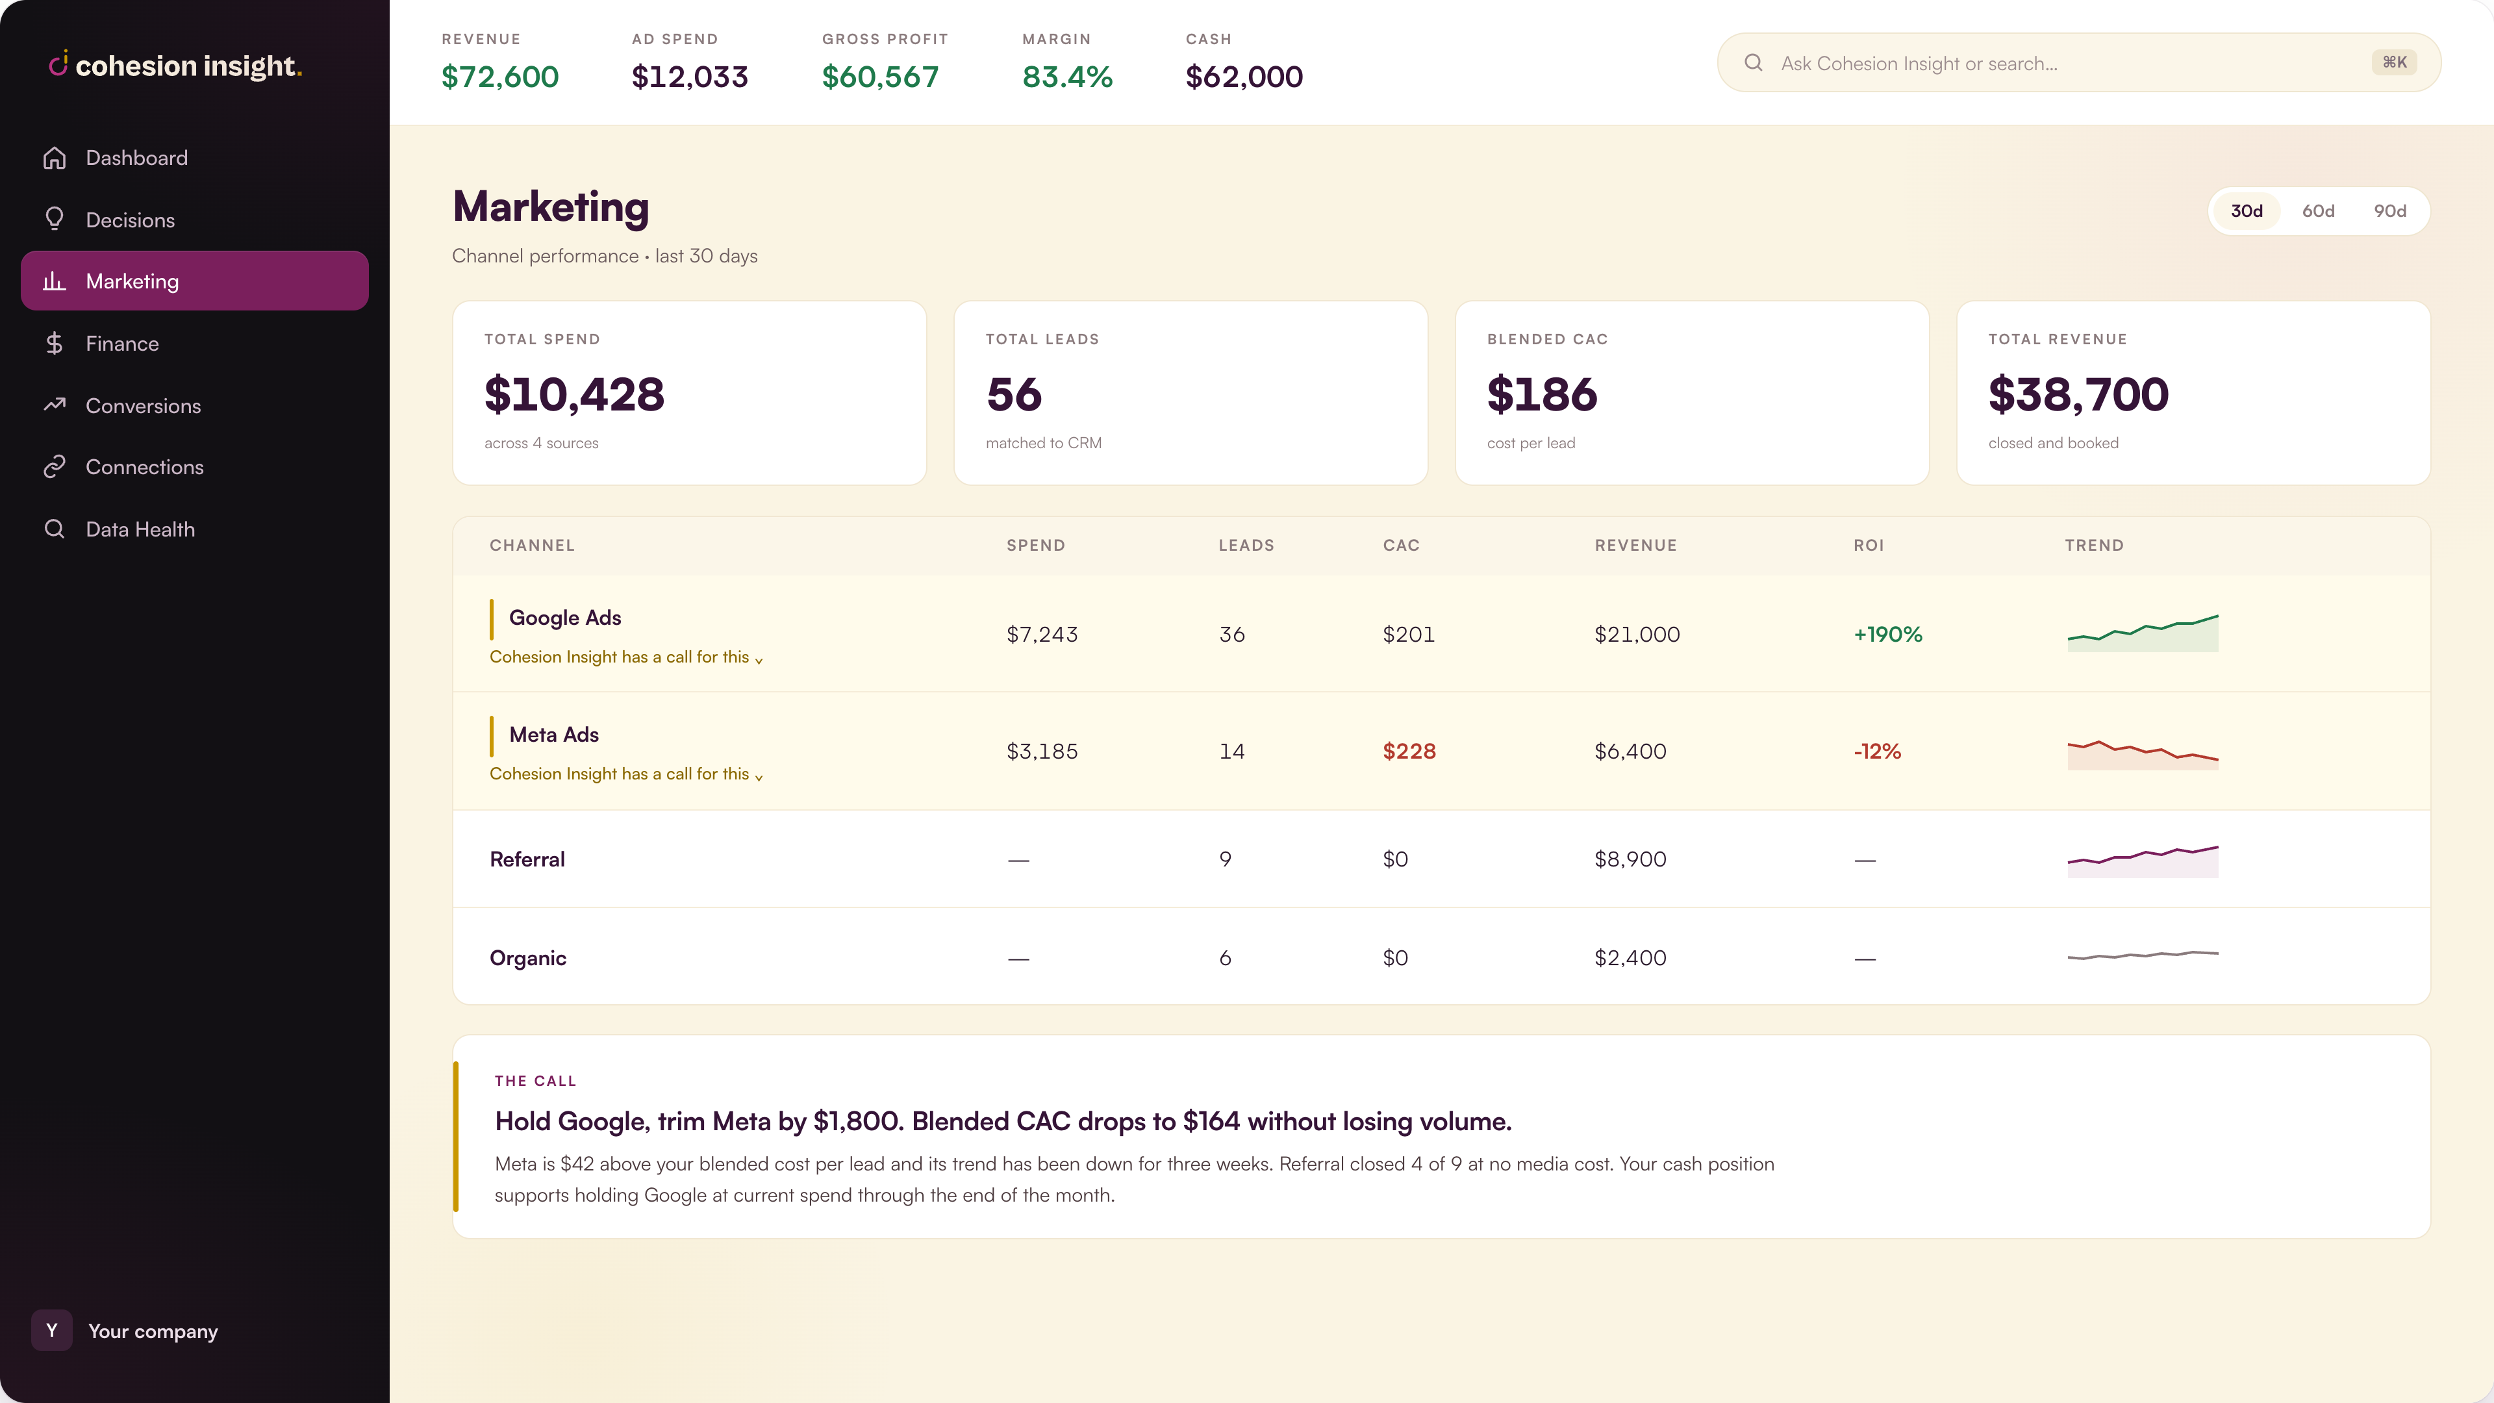
Task: Open the Connections page
Action: (195, 467)
